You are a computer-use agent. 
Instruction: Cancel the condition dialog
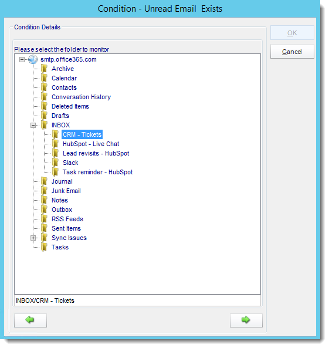(x=292, y=52)
